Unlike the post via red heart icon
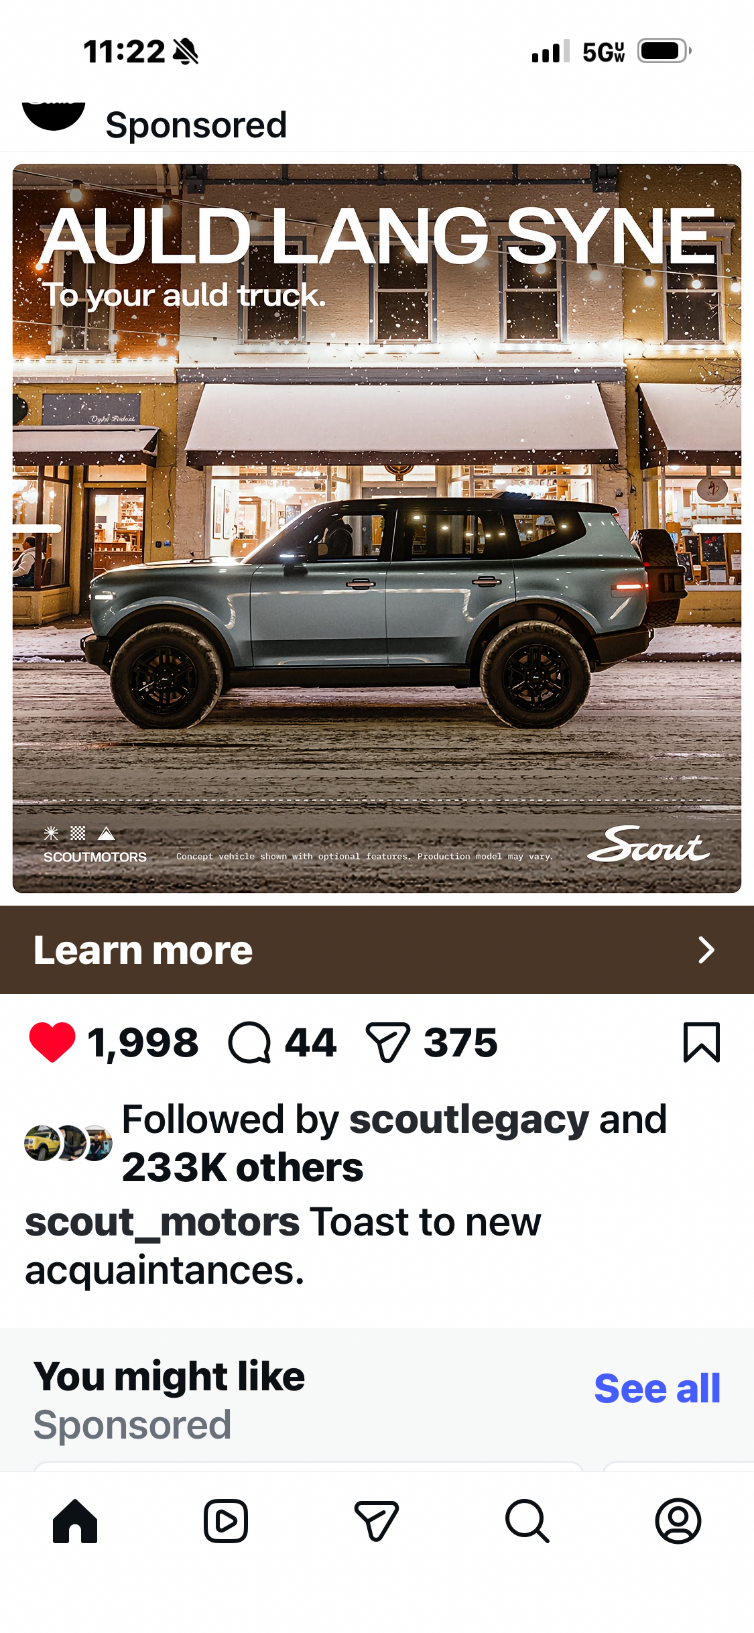Image resolution: width=754 pixels, height=1633 pixels. 52,1042
